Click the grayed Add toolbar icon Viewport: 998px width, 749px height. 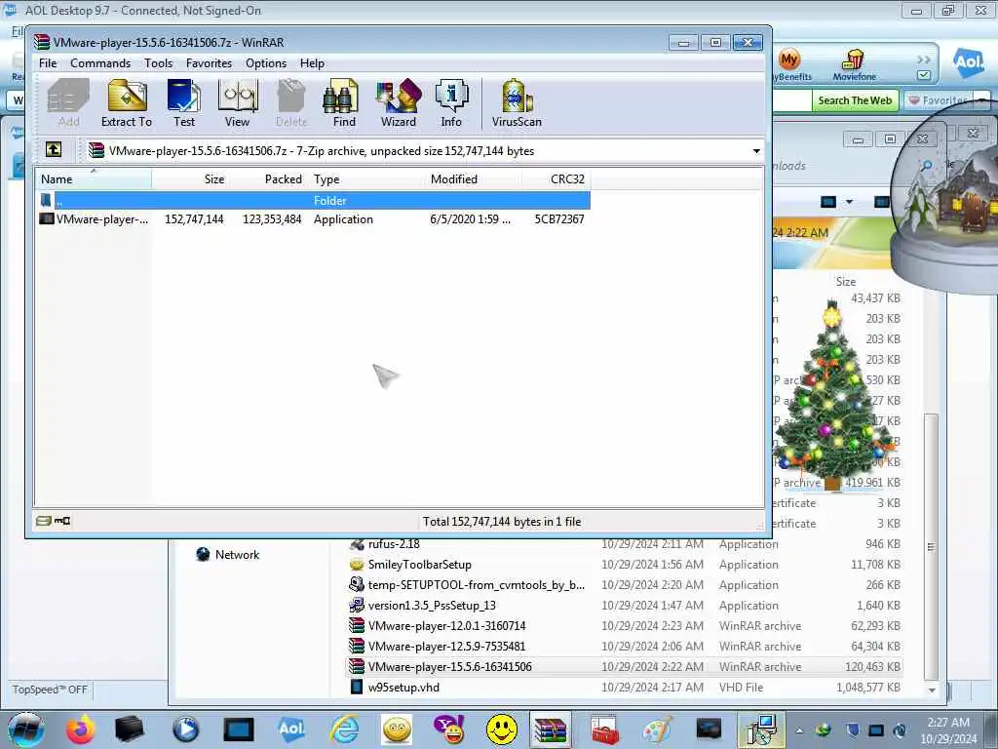[x=69, y=103]
